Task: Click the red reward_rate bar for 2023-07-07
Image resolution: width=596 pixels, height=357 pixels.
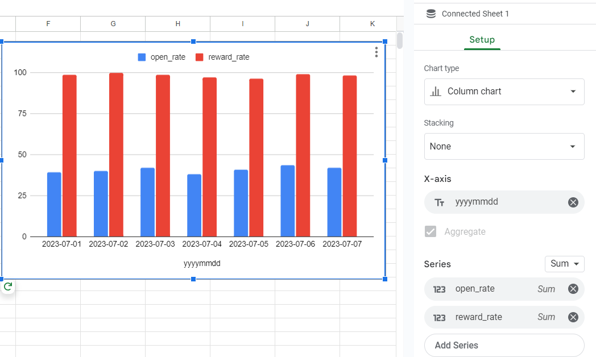Action: coord(350,156)
